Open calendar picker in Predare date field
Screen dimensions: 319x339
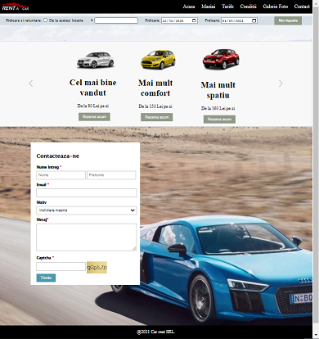pos(254,20)
